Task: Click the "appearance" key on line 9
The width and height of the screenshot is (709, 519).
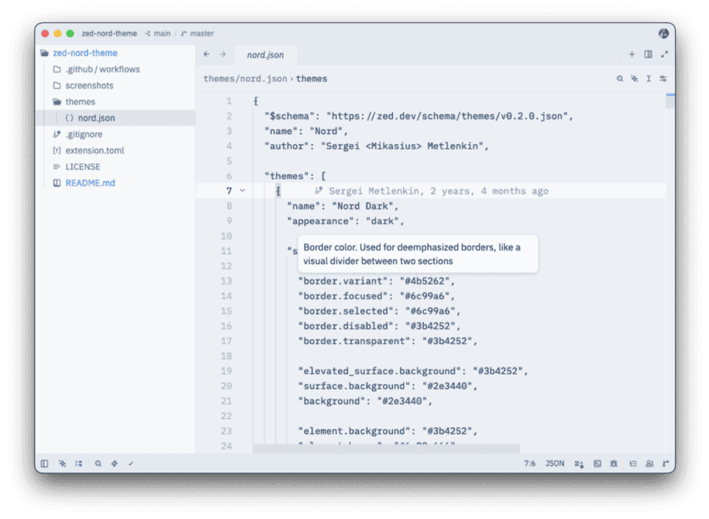Action: 321,221
